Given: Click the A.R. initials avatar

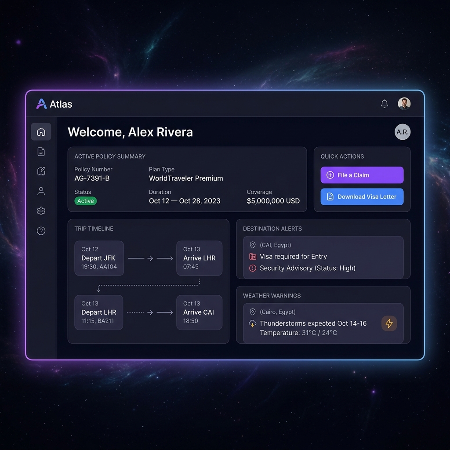Looking at the screenshot, I should pos(403,132).
